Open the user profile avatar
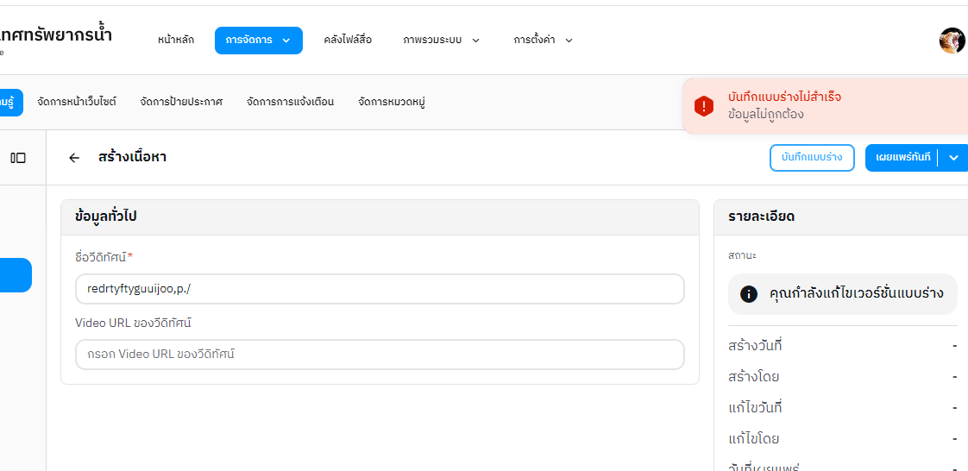Image resolution: width=968 pixels, height=471 pixels. pos(952,41)
